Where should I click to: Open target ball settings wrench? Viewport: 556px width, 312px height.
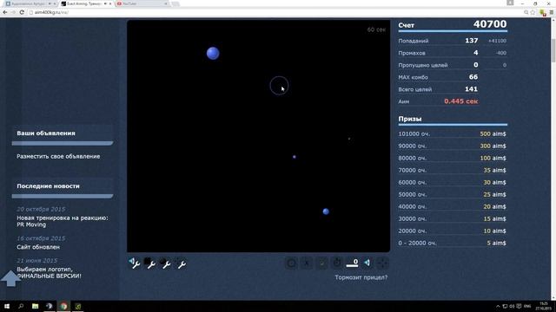[165, 263]
